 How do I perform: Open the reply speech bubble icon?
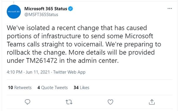(x=28, y=102)
